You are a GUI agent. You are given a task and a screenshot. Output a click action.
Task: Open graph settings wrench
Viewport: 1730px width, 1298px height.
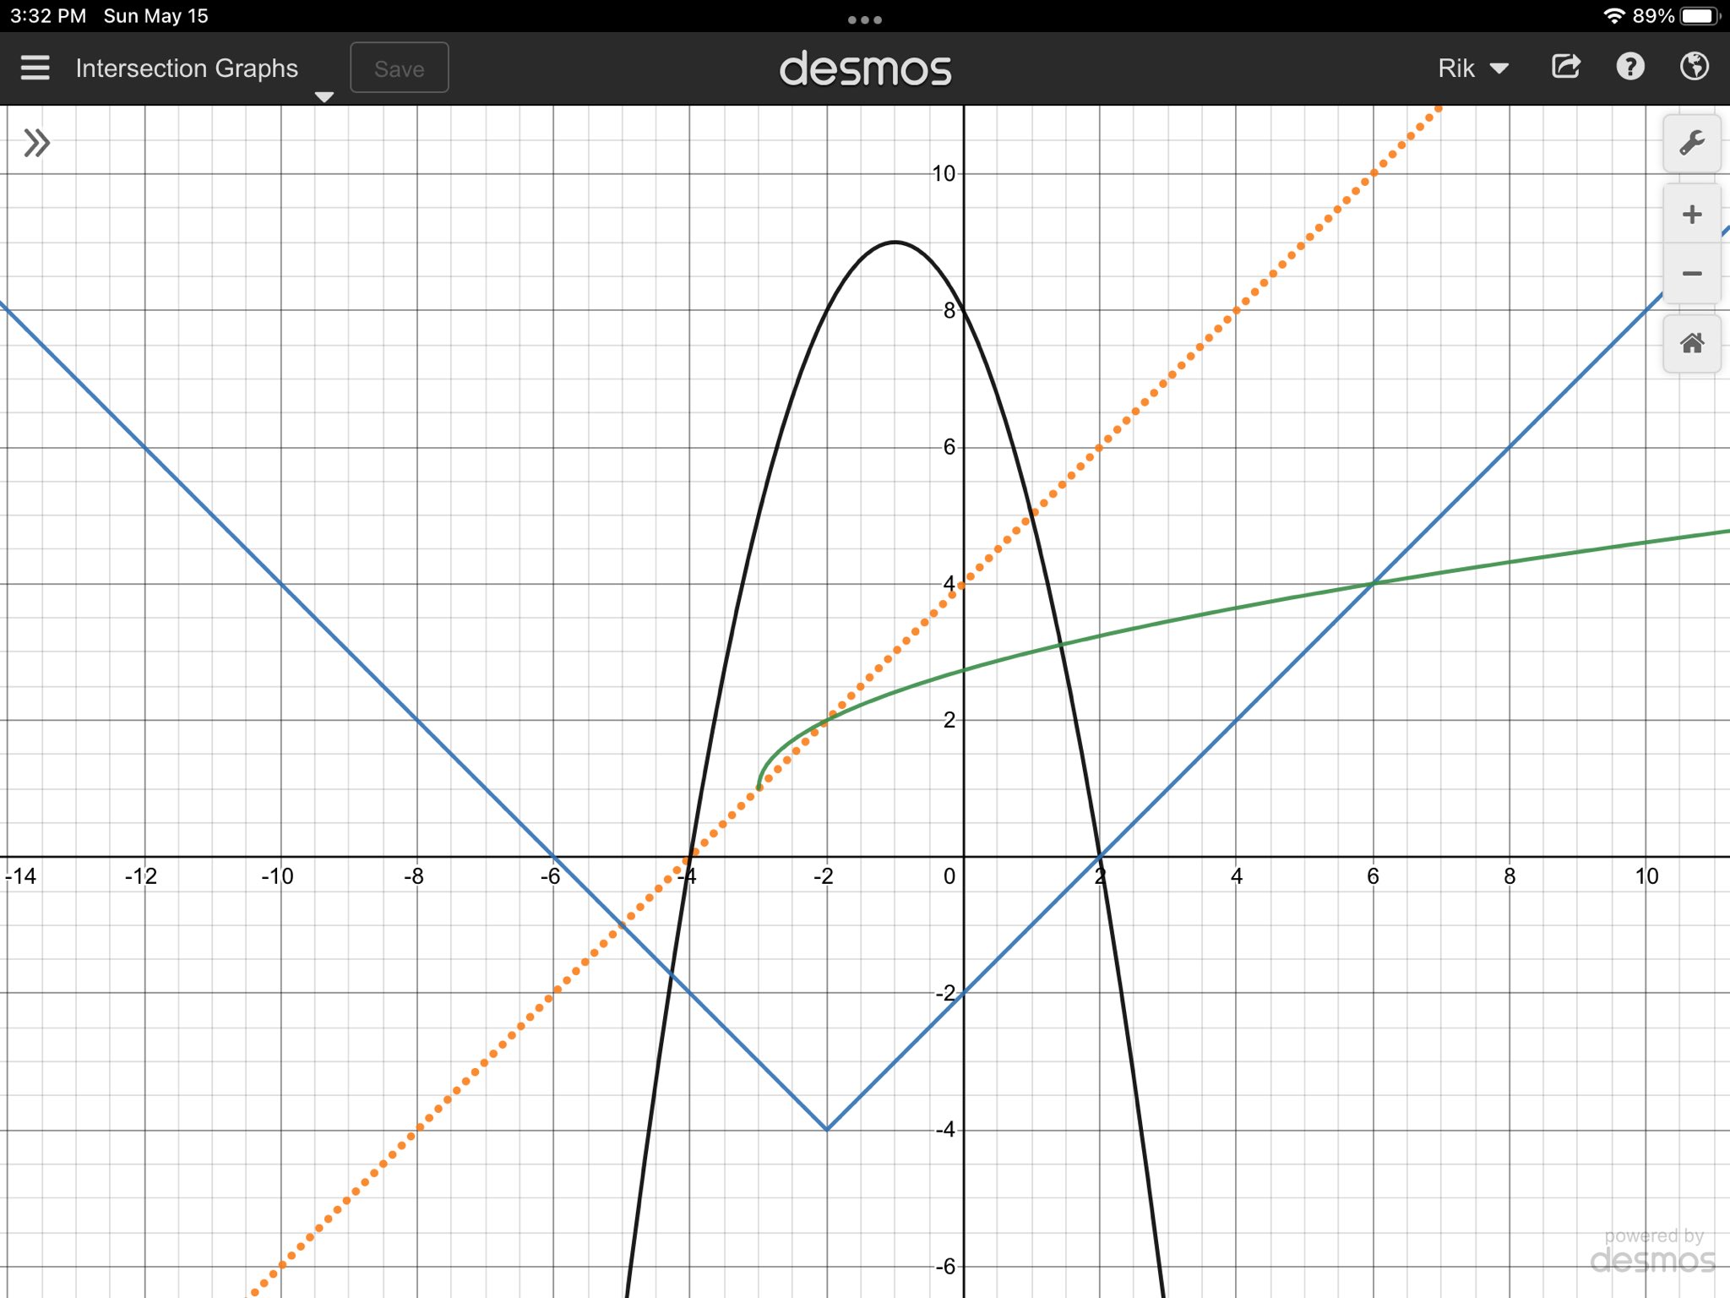tap(1691, 144)
